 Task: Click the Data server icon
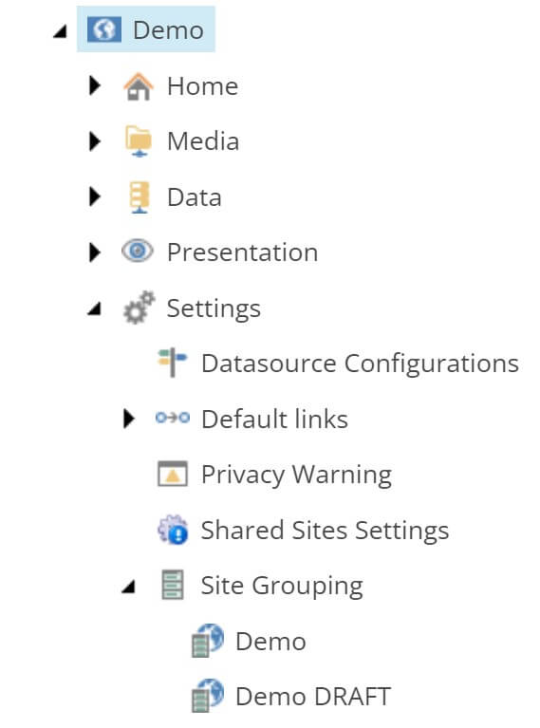click(x=139, y=196)
